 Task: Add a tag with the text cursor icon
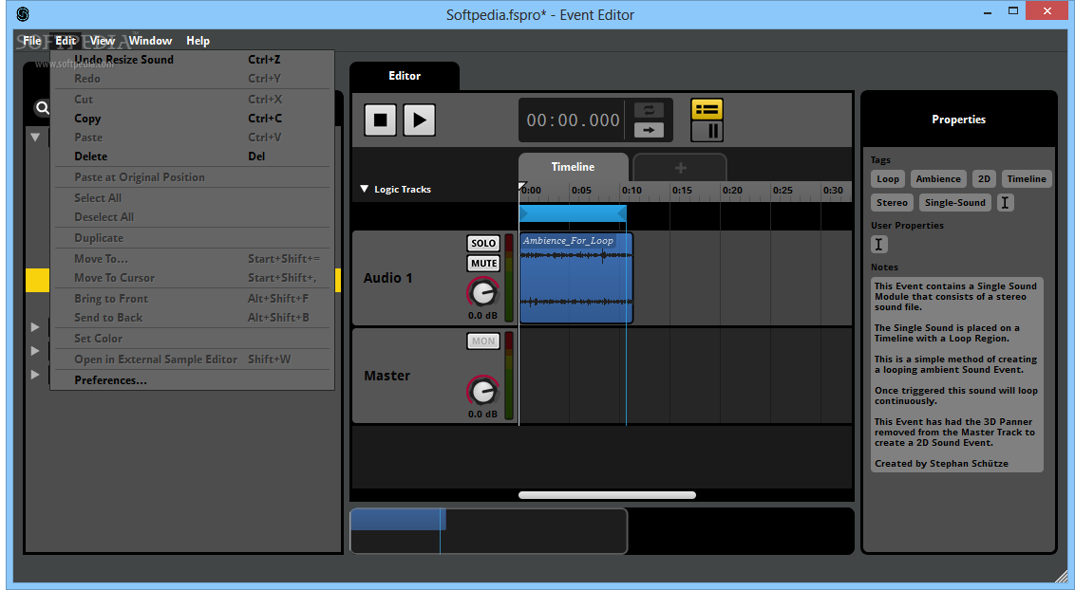click(1005, 203)
